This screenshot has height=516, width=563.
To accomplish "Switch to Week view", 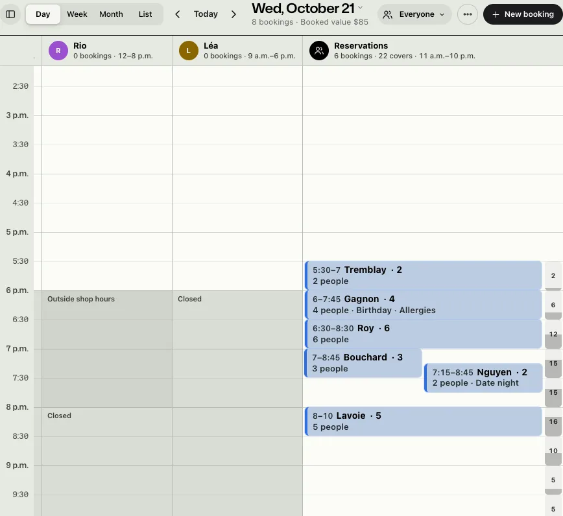I will (77, 14).
